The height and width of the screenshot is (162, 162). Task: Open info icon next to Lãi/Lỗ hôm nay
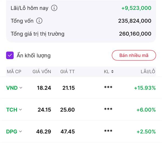pyautogui.click(x=54, y=8)
